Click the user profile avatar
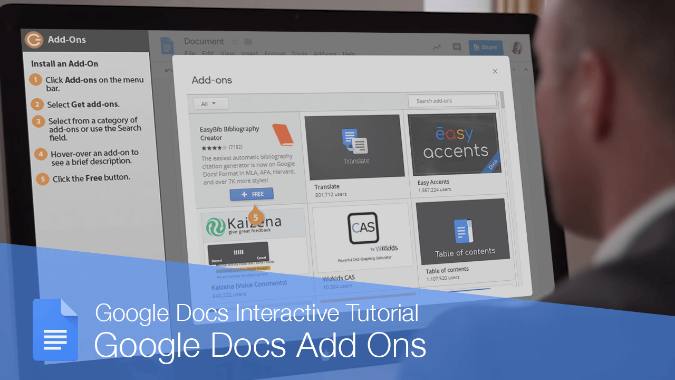Screen dimensions: 675x380 [517, 47]
